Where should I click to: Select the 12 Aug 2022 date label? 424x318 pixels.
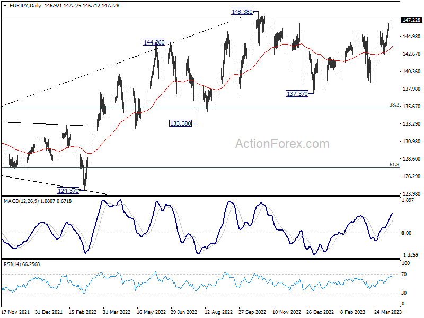click(218, 312)
